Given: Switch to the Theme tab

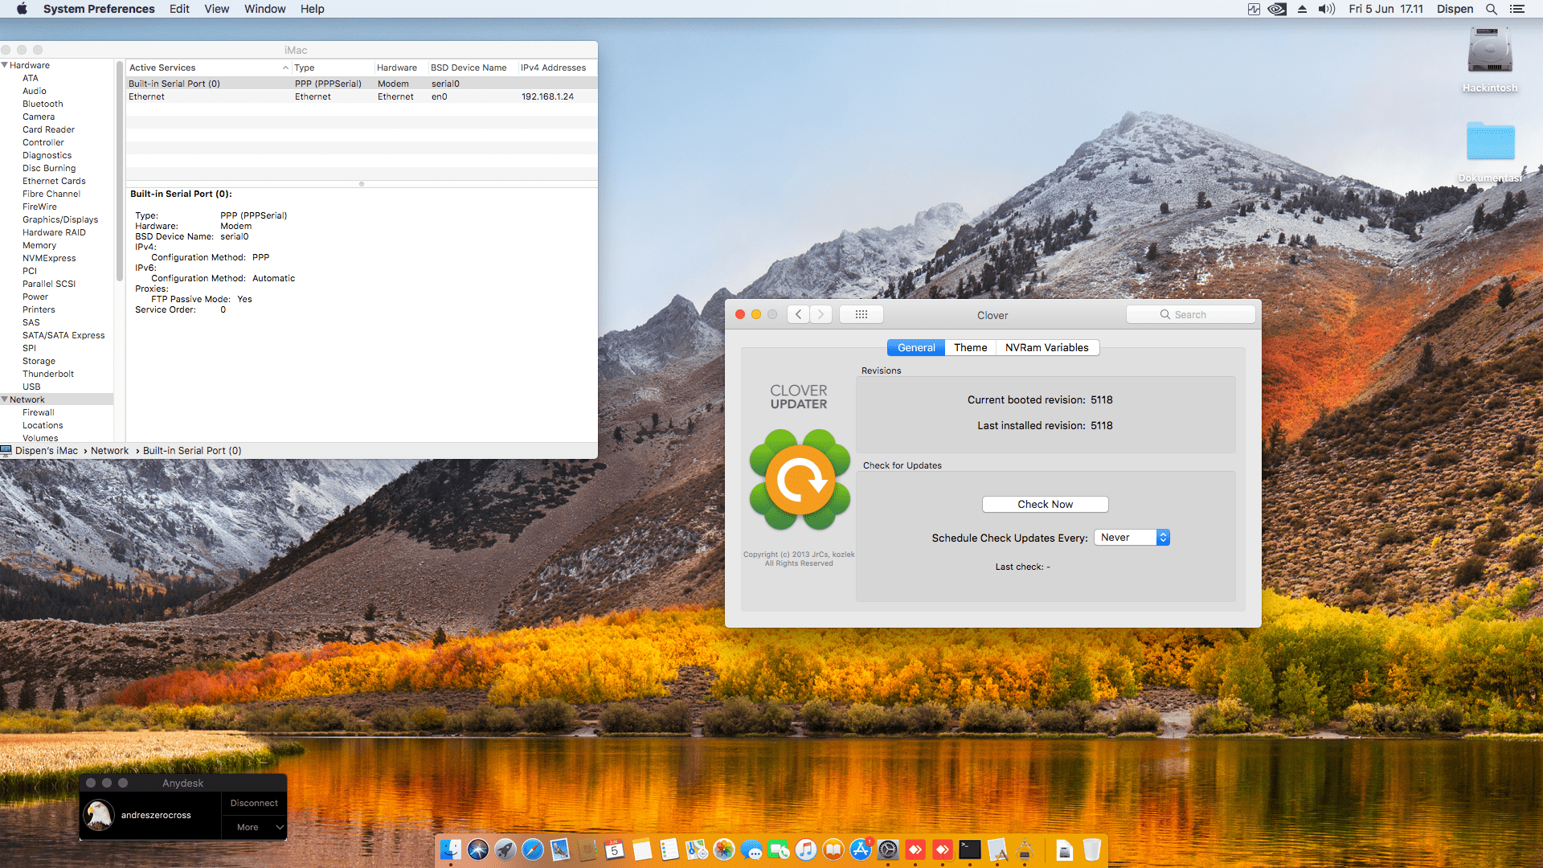Looking at the screenshot, I should (x=970, y=347).
